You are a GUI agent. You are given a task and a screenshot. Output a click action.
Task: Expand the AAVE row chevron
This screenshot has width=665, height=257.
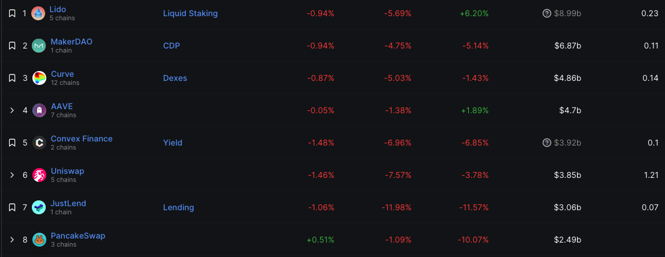pyautogui.click(x=12, y=110)
